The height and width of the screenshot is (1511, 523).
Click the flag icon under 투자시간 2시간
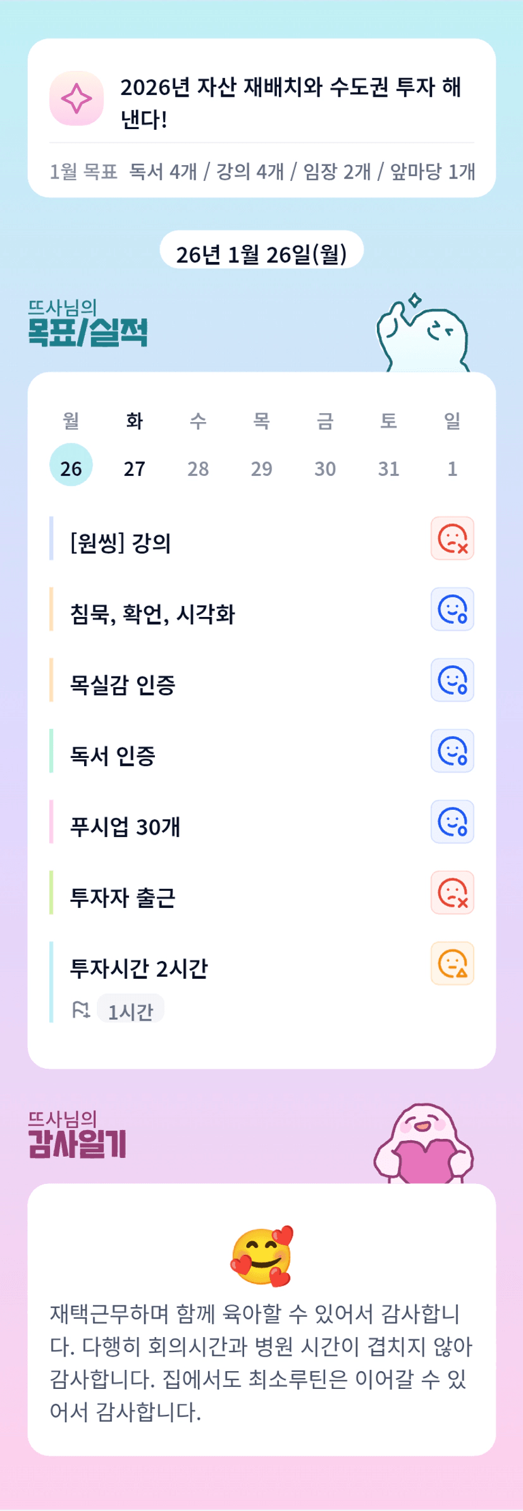pyautogui.click(x=81, y=1010)
